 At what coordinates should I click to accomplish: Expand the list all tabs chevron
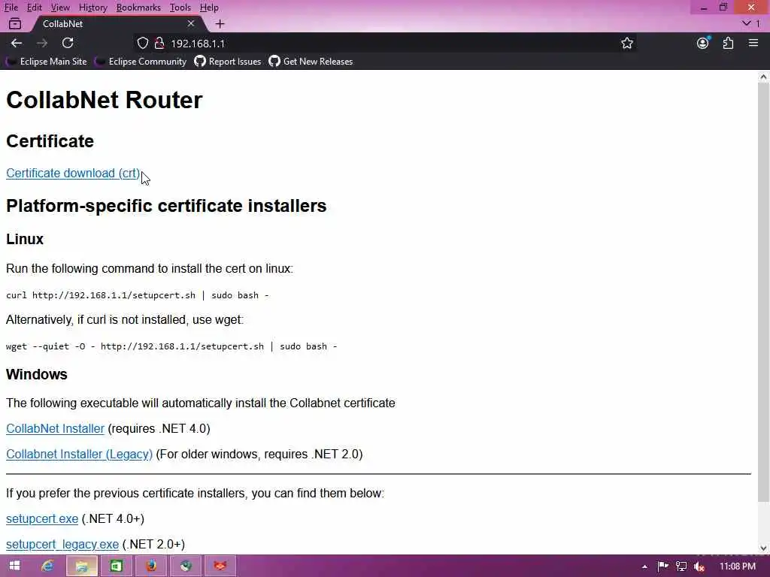coord(747,23)
